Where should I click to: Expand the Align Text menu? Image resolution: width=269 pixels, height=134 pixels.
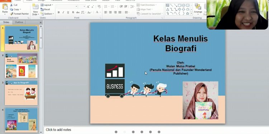[x=145, y=9]
